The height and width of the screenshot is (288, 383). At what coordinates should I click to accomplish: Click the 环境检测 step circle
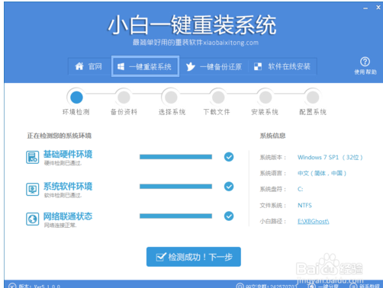coord(76,98)
